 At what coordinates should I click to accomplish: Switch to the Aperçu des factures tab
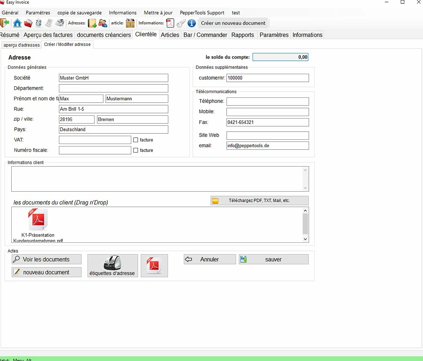48,35
